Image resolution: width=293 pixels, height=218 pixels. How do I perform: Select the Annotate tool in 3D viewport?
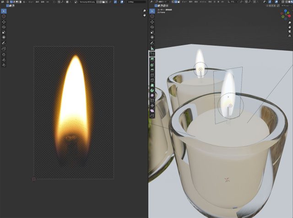click(152, 43)
